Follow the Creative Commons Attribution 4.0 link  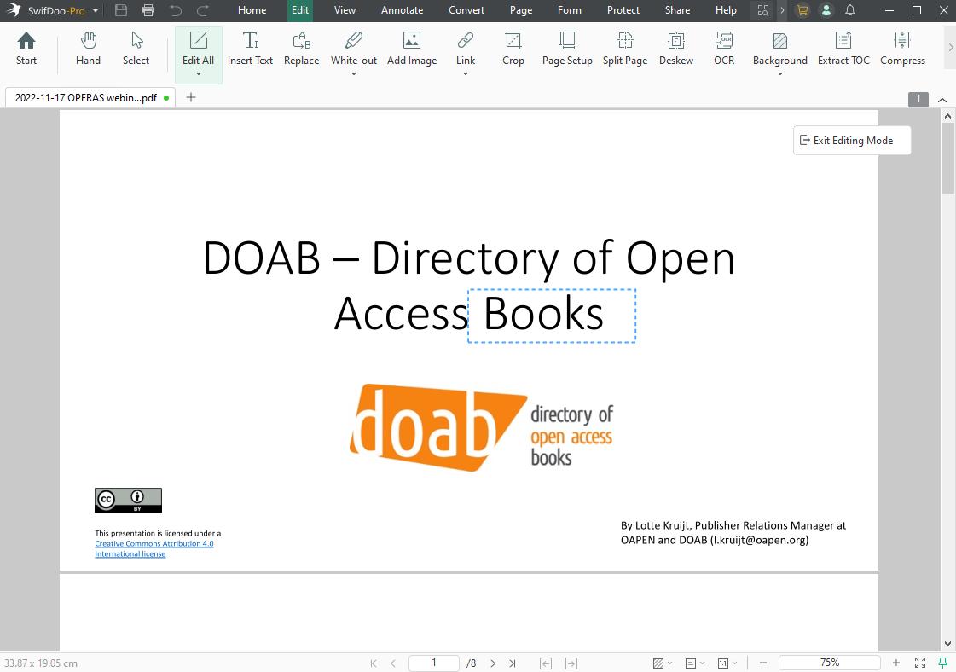click(x=154, y=543)
